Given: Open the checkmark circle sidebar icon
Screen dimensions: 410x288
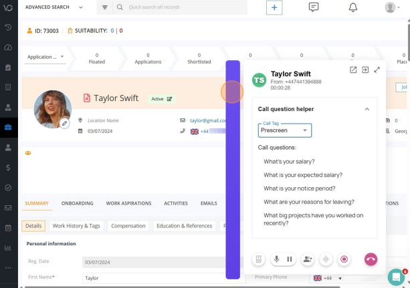Looking at the screenshot, I should [x=8, y=188].
